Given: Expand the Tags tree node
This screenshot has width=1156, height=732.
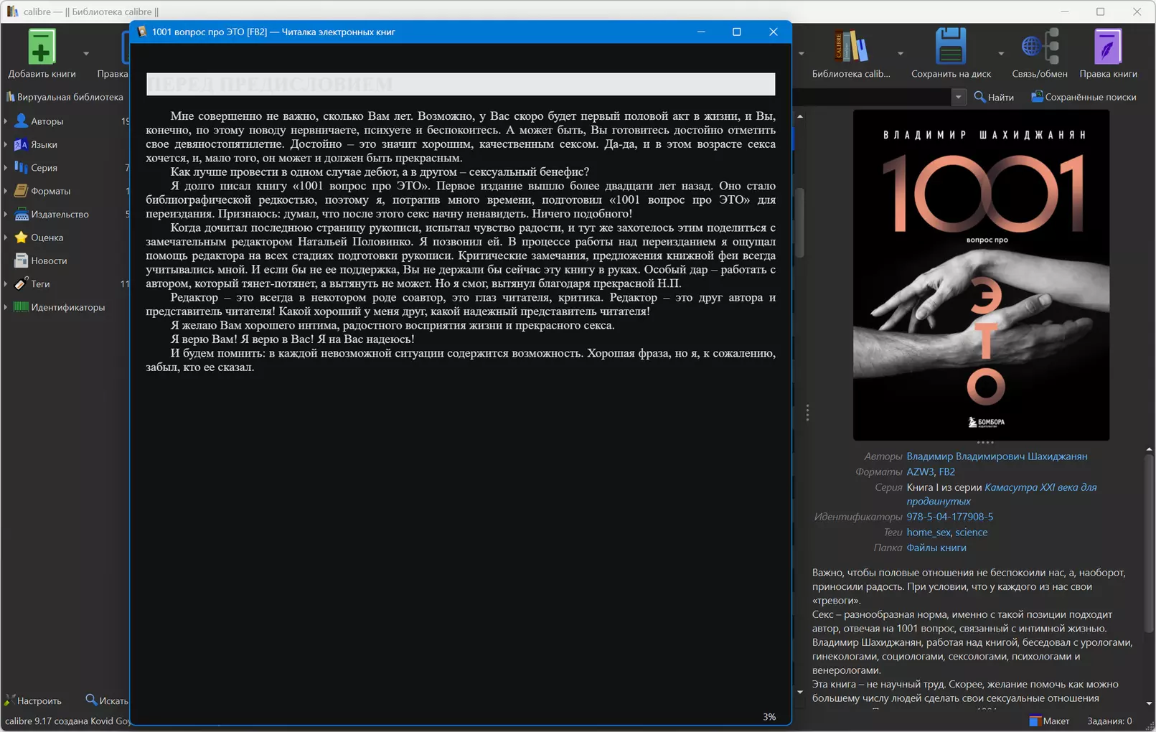Looking at the screenshot, I should [6, 284].
